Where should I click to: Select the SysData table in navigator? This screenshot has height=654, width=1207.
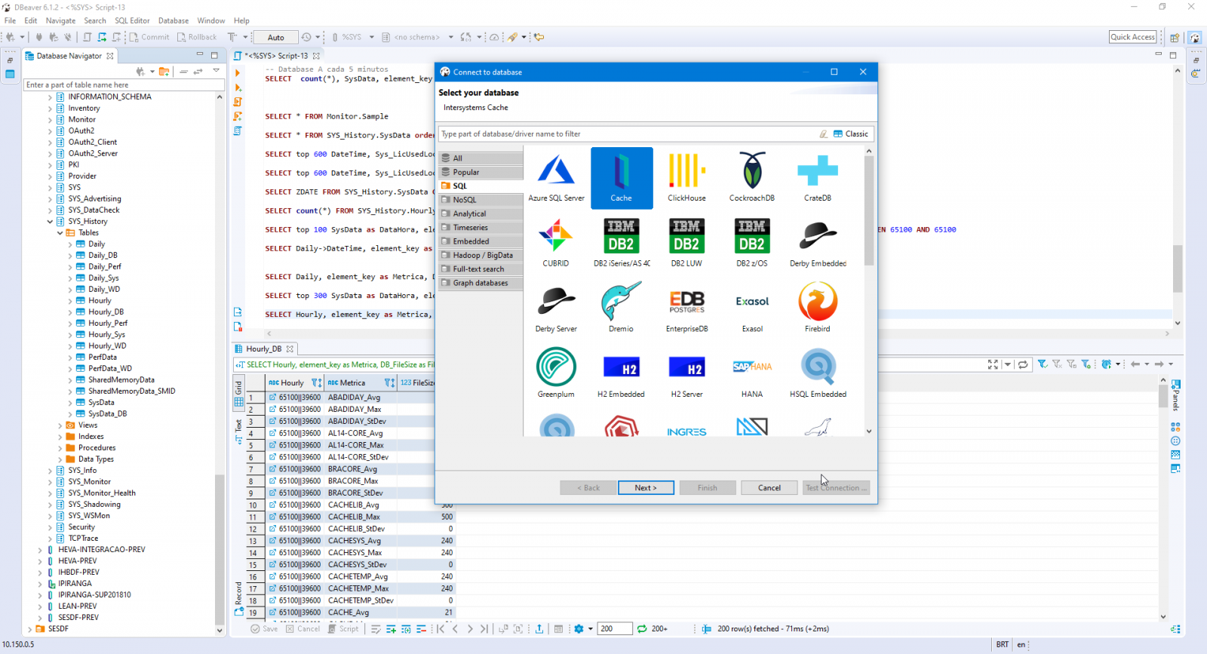point(101,403)
